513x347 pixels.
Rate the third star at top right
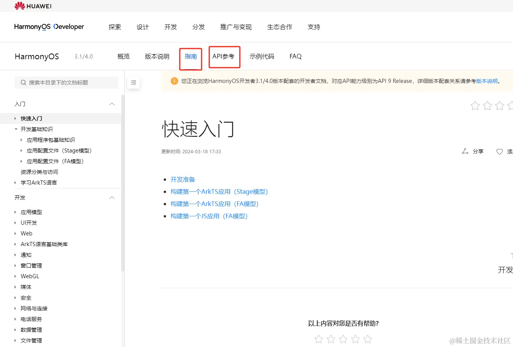(x=500, y=105)
